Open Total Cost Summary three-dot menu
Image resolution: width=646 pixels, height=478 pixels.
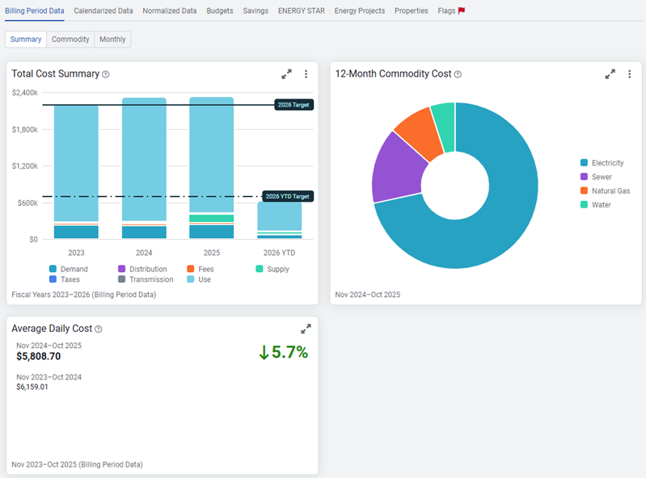(x=306, y=74)
